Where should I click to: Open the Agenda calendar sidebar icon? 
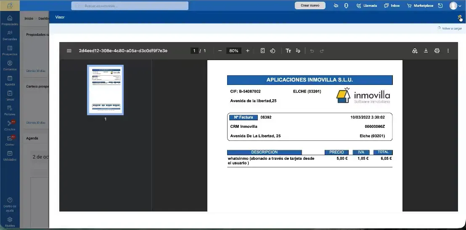pyautogui.click(x=10, y=81)
